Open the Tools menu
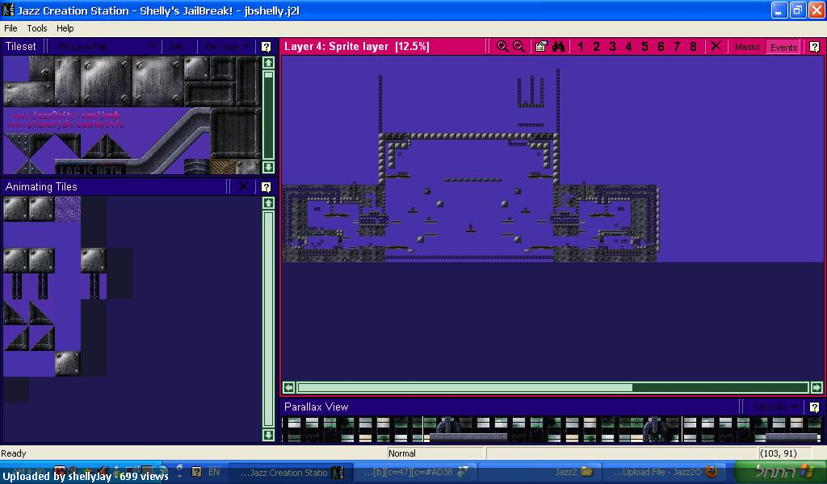This screenshot has height=484, width=827. (x=37, y=28)
